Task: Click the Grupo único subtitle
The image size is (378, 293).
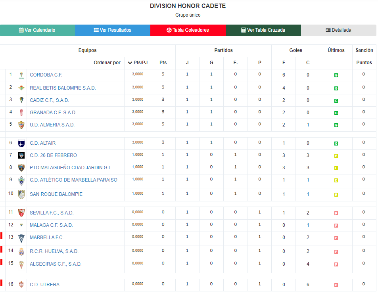Action: click(x=188, y=15)
